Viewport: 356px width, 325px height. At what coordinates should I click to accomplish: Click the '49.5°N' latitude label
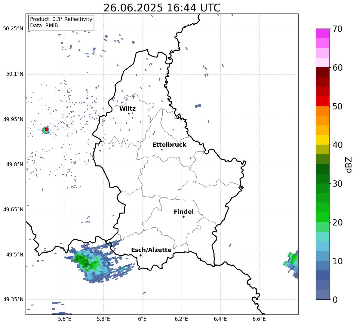coord(15,255)
